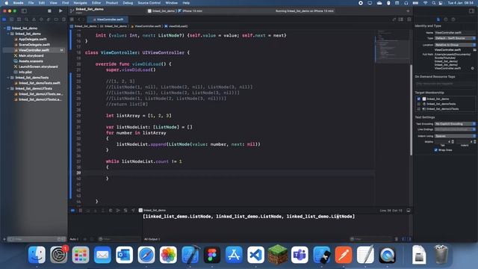478x269 pixels.
Task: Select Info.plist in the navigator
Action: [25, 72]
